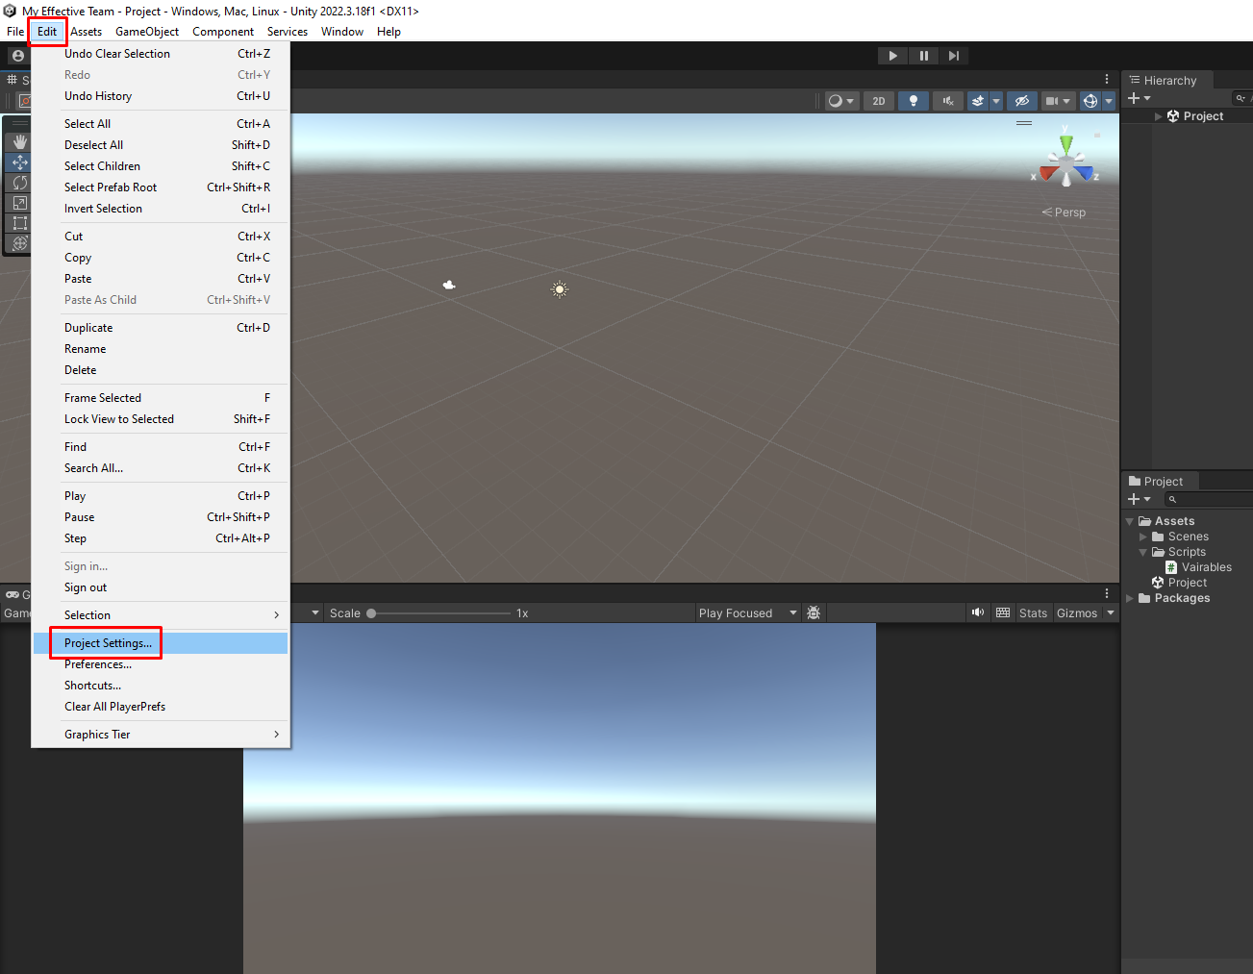
Task: Collapse the Scripts folder
Action: pyautogui.click(x=1143, y=551)
